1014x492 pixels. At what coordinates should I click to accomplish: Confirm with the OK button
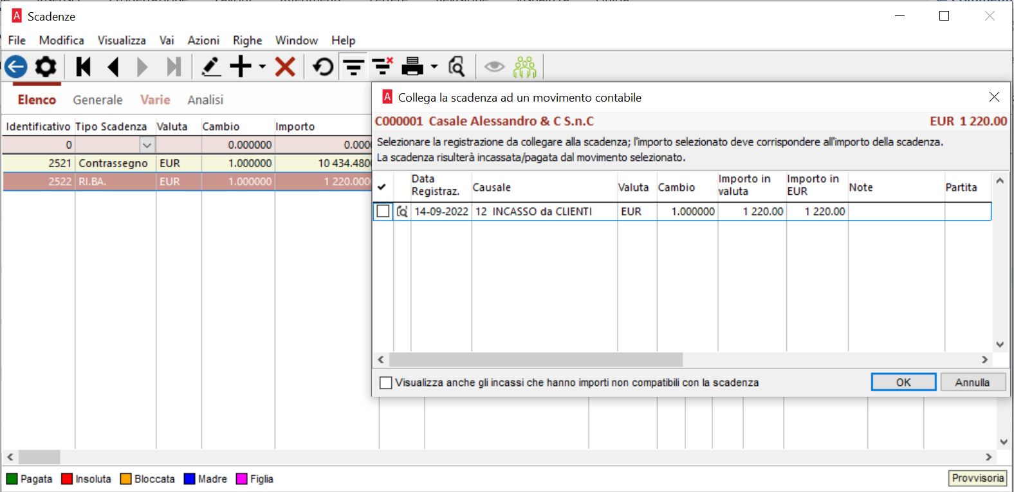[903, 382]
